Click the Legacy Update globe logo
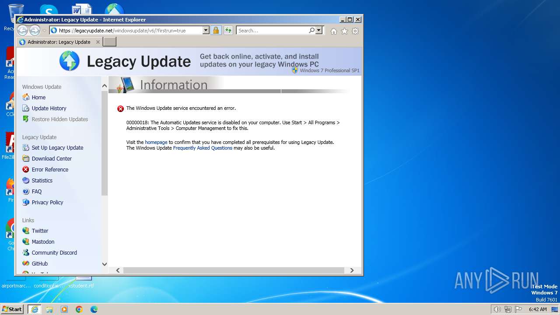The height and width of the screenshot is (315, 560). click(70, 61)
